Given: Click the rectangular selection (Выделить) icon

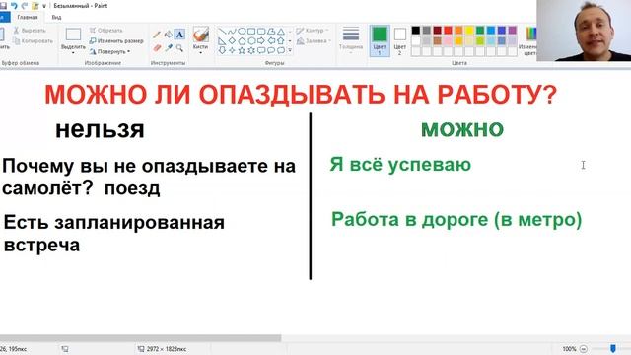Looking at the screenshot, I should (73, 35).
